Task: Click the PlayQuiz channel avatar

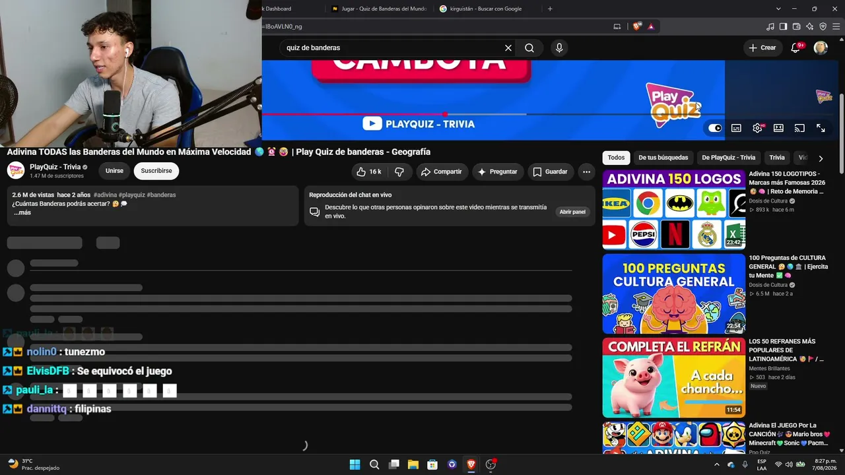Action: (16, 170)
